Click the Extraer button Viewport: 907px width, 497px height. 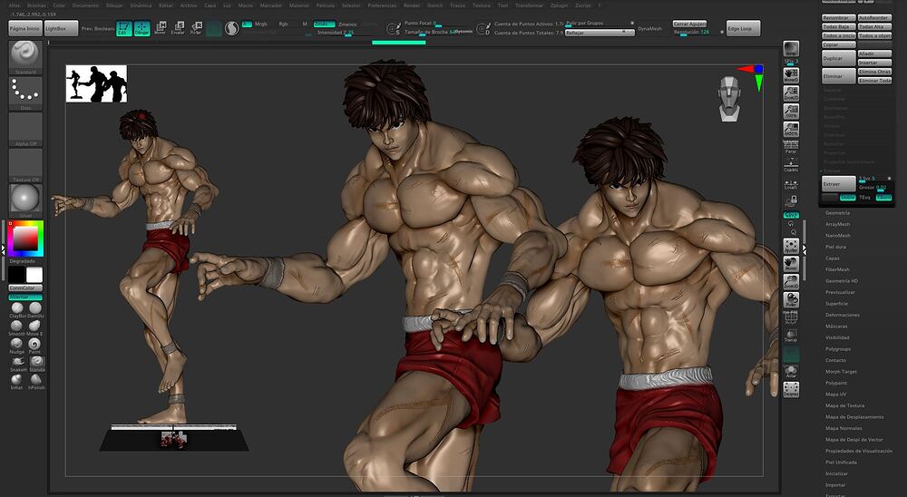click(839, 183)
